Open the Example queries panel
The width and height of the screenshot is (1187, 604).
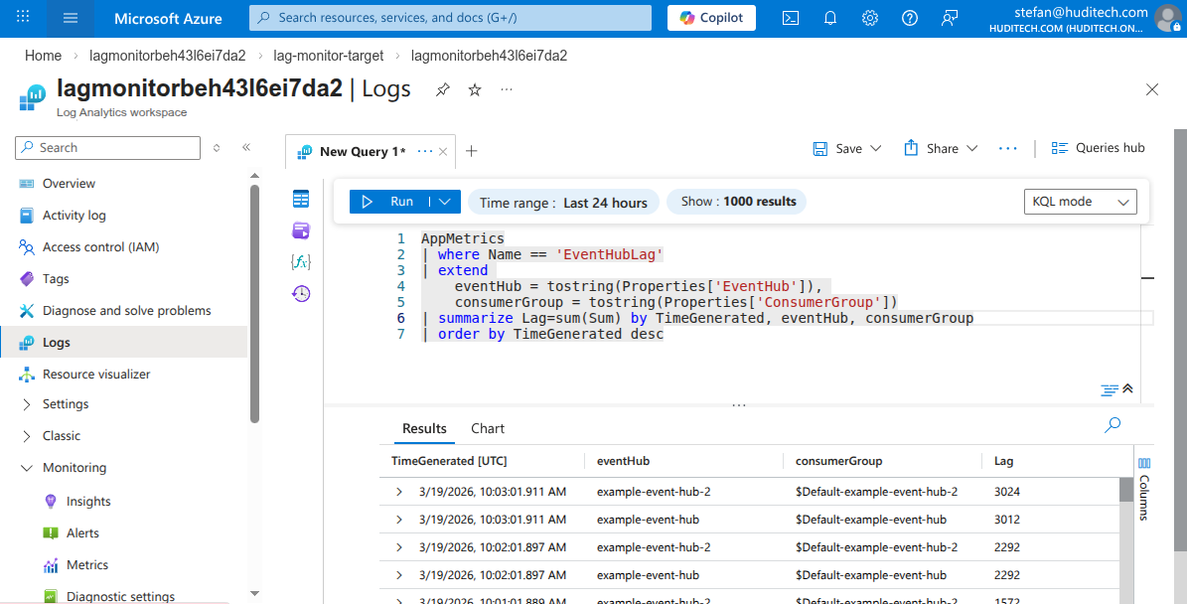click(301, 230)
